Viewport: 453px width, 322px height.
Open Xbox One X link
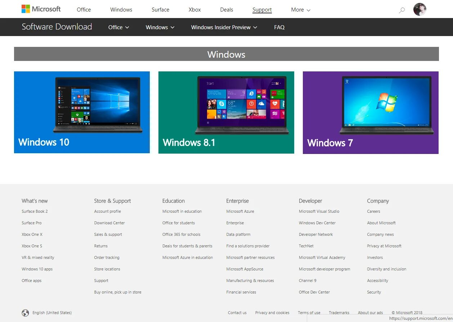pos(32,234)
